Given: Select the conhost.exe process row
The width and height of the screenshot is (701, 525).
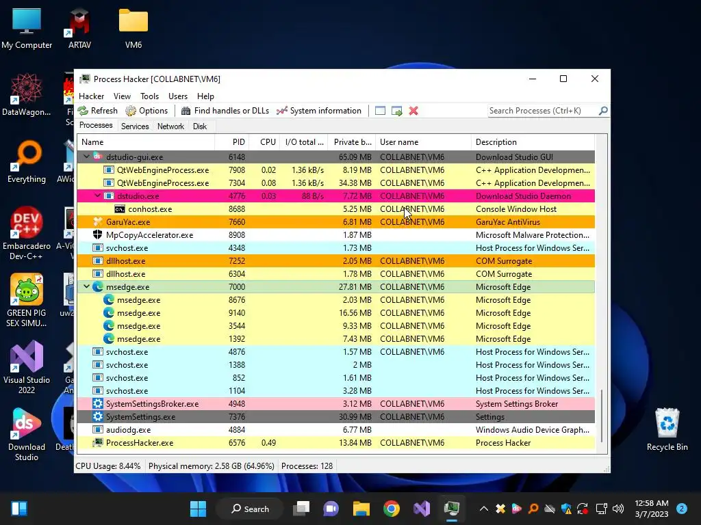Looking at the screenshot, I should pos(335,209).
